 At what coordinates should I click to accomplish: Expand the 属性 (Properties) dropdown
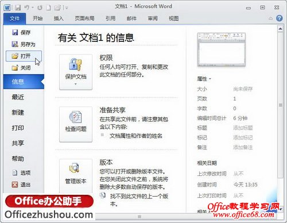coord(204,79)
